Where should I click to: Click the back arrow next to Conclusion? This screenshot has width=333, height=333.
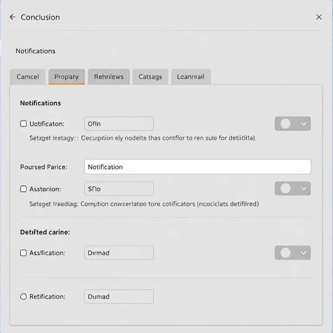pyautogui.click(x=12, y=17)
